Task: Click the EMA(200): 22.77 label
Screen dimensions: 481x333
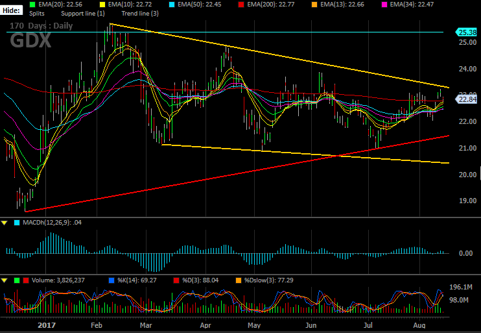Action: pos(271,5)
